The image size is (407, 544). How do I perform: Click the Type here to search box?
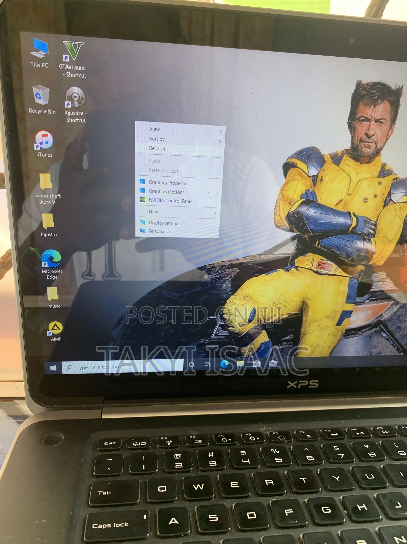[x=123, y=367]
